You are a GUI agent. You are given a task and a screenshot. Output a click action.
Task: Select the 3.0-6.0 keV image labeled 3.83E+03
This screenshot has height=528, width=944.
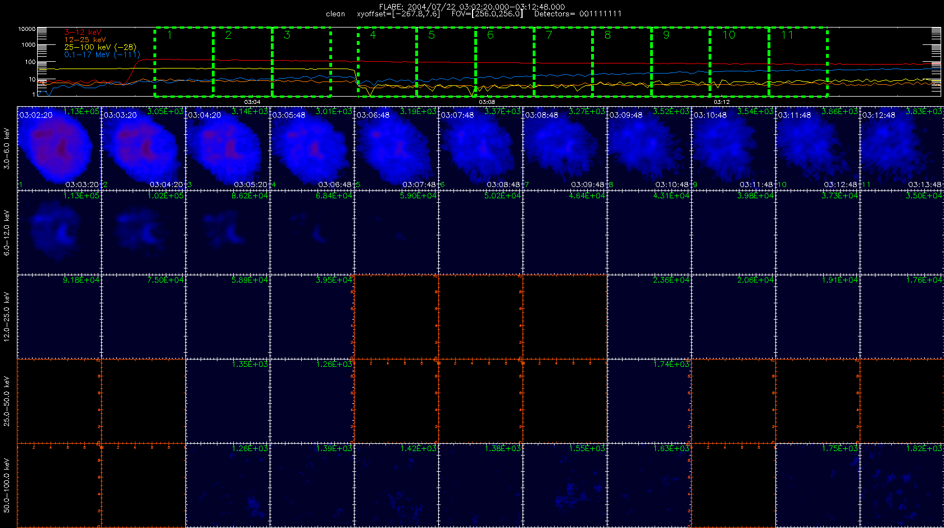point(902,148)
